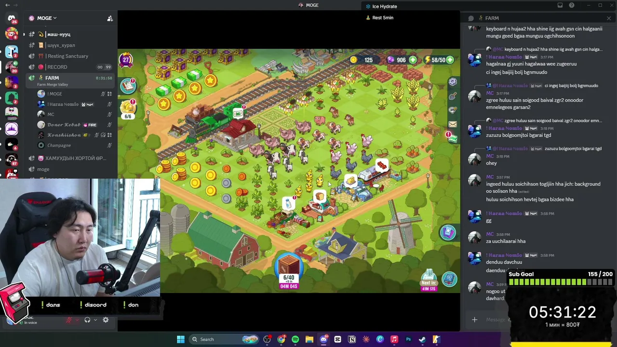Click user Konshiishon in voice list

pos(74,135)
